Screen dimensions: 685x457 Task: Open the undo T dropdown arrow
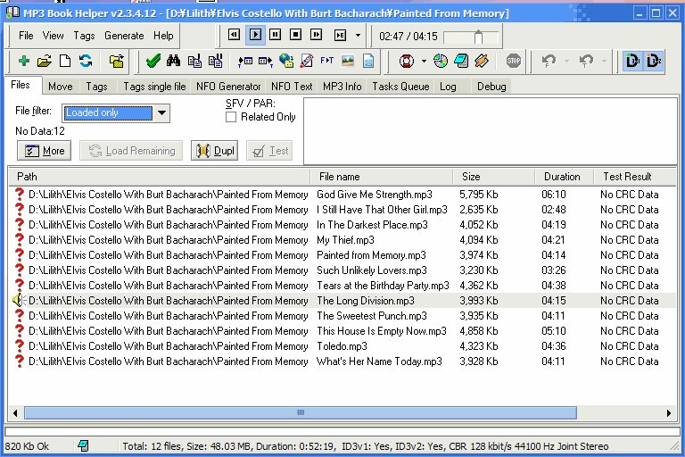pyautogui.click(x=604, y=62)
